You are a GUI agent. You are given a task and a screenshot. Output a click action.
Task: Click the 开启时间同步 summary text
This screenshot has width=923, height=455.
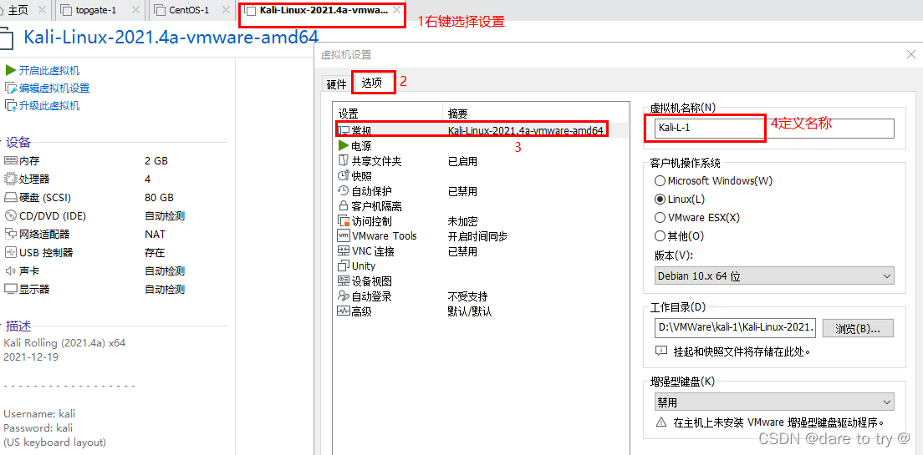(x=477, y=235)
